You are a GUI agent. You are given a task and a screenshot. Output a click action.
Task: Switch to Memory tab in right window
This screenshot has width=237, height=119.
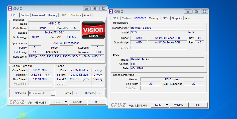(x=154, y=18)
